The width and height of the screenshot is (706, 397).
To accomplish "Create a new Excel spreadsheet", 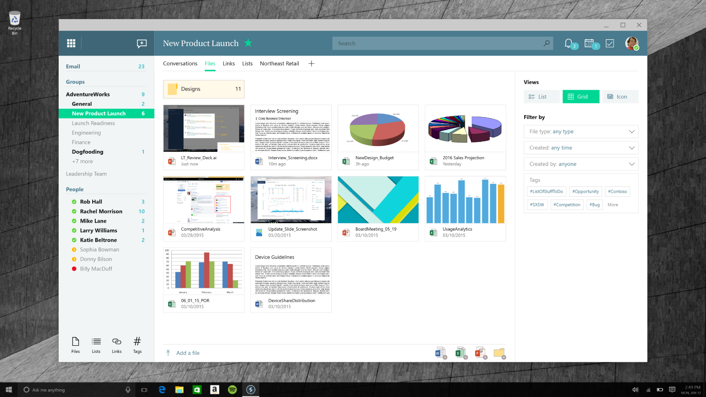I will 460,352.
